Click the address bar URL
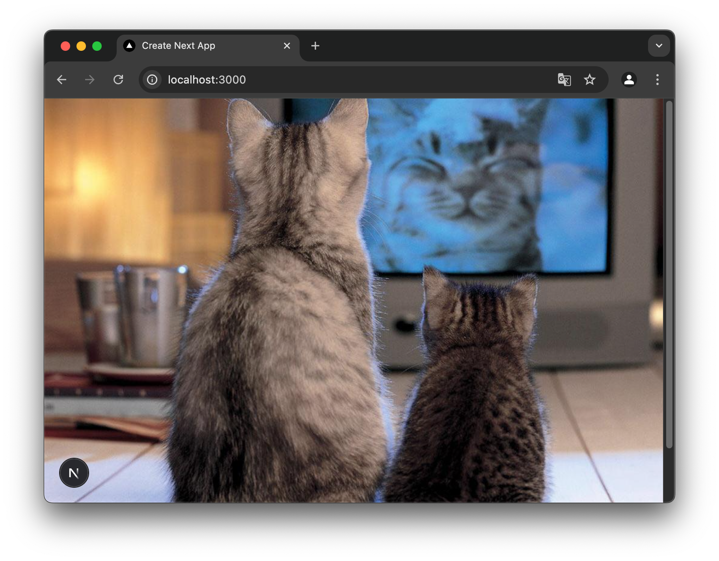The image size is (719, 561). [207, 80]
